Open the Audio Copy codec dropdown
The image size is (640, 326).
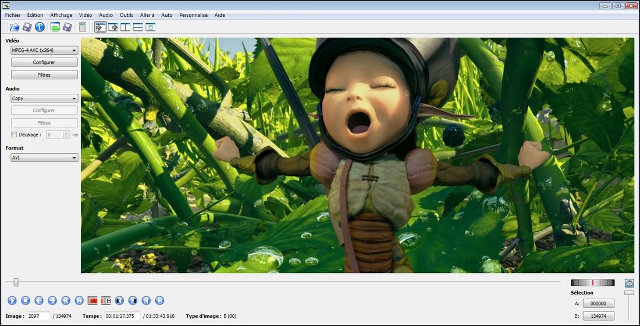(x=44, y=98)
